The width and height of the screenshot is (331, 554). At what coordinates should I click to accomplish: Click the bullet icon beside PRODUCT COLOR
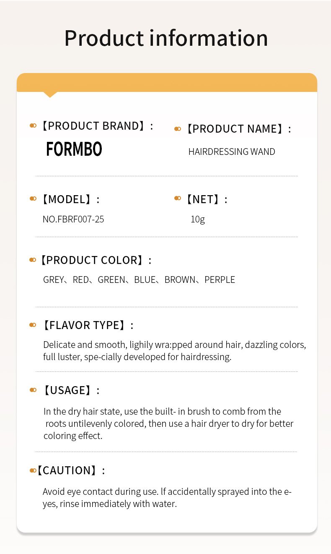[33, 260]
